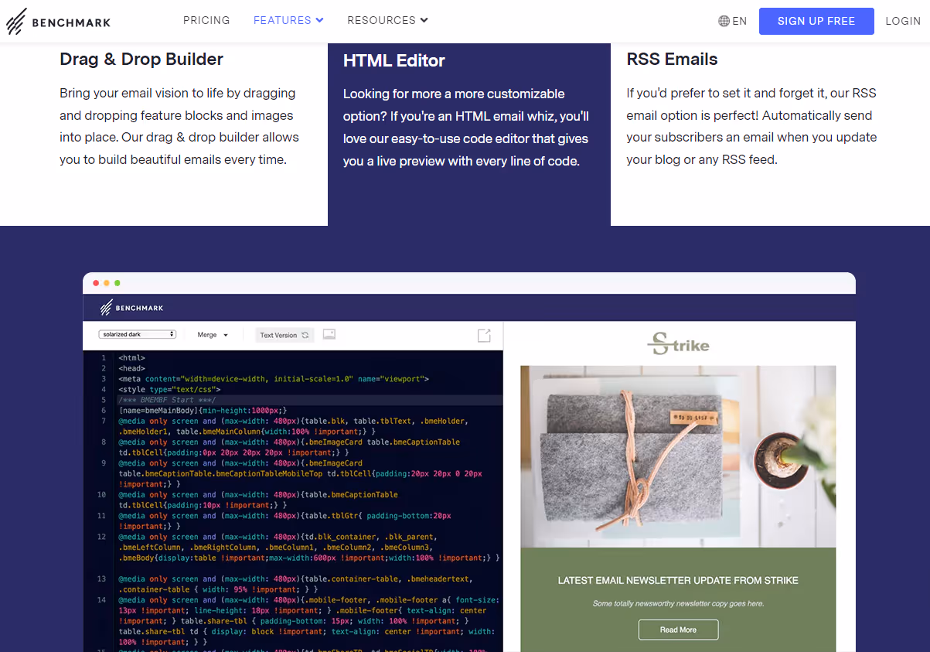
Task: Click the Read More button
Action: [678, 630]
